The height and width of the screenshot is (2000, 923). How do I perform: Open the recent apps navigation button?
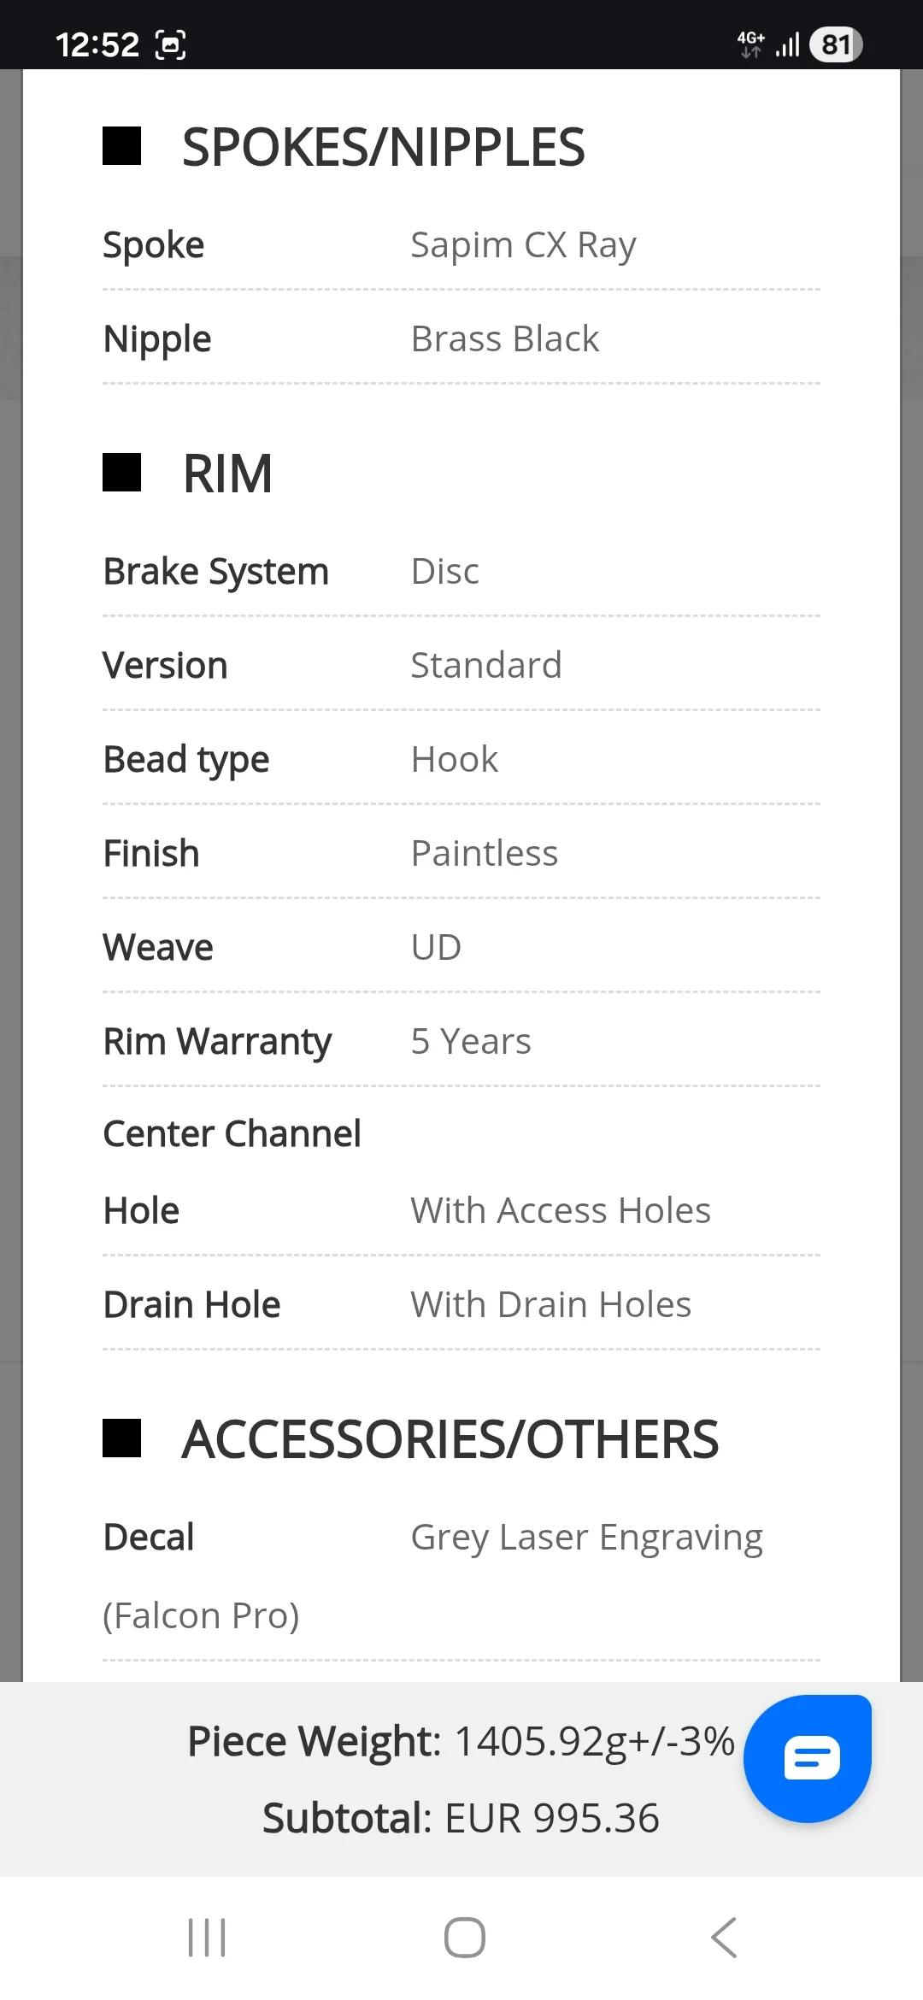tap(207, 1937)
